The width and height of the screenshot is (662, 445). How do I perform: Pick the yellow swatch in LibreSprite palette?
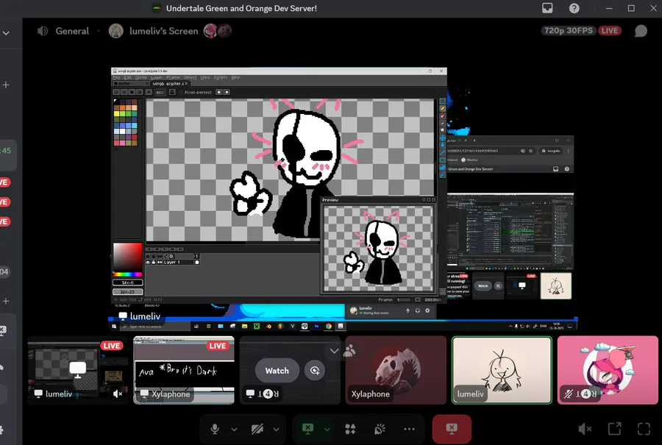116,113
